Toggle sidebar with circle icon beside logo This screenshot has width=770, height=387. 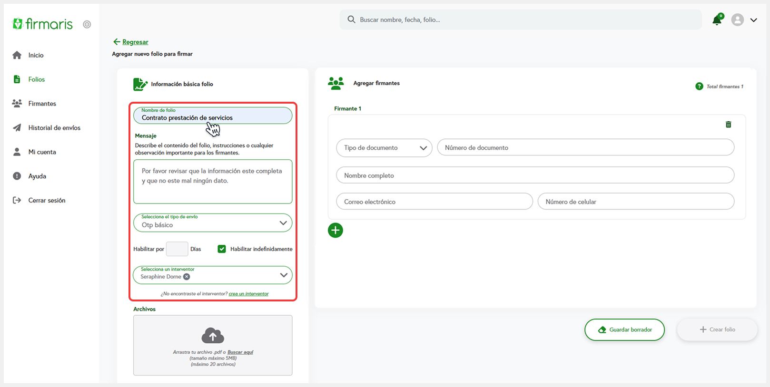[x=87, y=25]
